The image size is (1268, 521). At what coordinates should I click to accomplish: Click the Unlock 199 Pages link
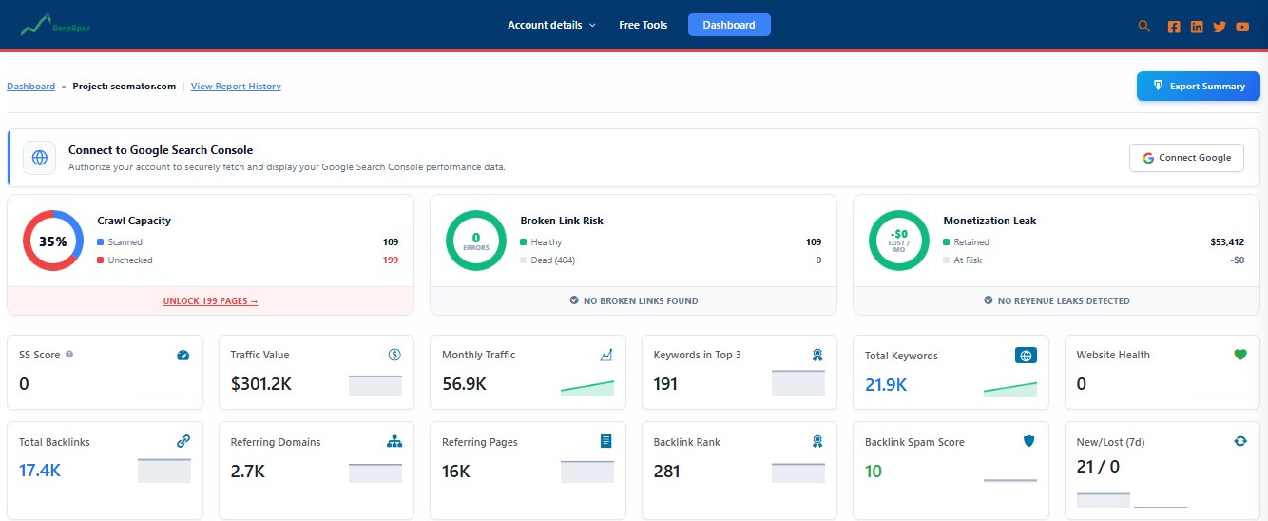210,300
